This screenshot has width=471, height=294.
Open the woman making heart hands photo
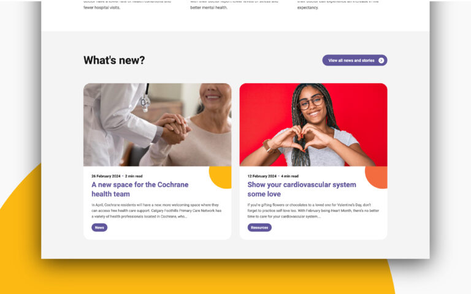point(313,125)
